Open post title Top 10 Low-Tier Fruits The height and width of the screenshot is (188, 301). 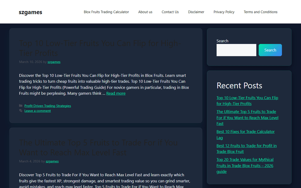[100, 48]
